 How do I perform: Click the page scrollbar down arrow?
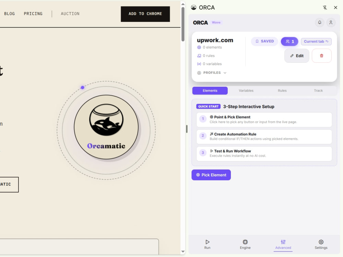click(183, 252)
